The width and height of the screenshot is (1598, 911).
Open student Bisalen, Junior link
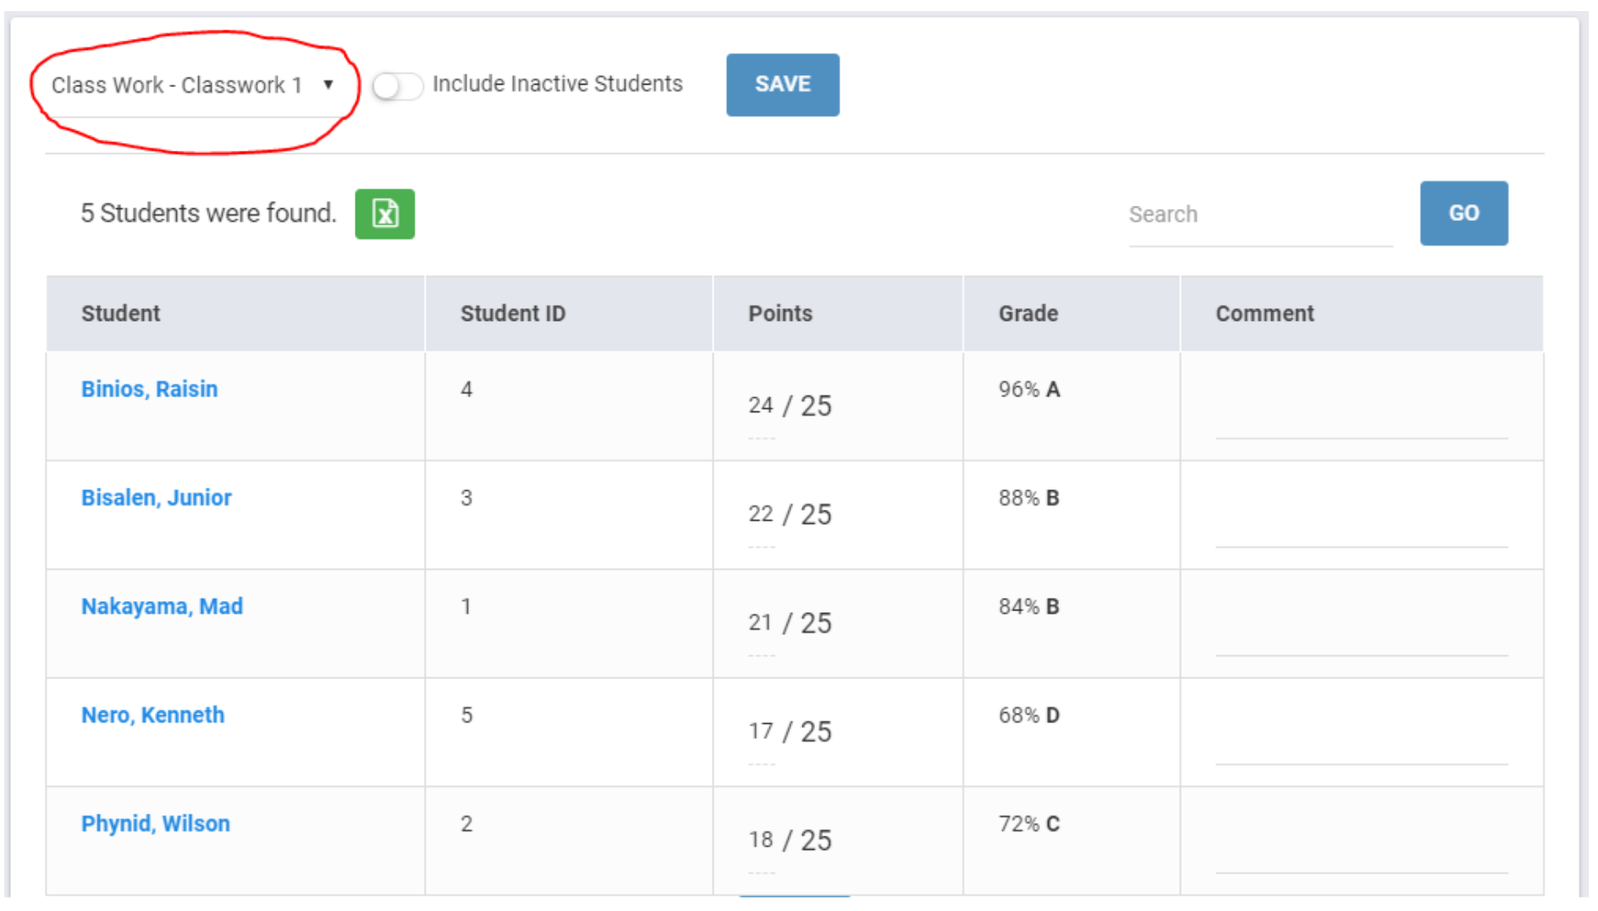156,498
